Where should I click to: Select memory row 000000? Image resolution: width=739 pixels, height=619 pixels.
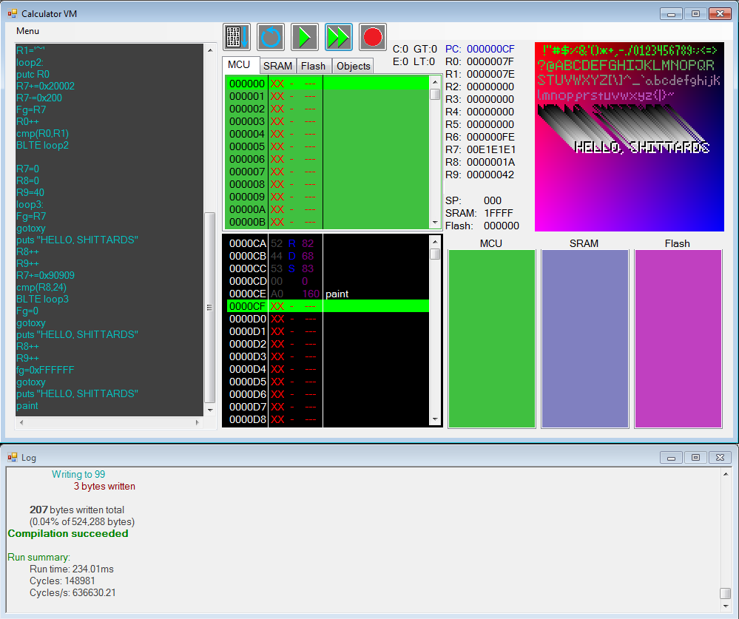pos(328,84)
